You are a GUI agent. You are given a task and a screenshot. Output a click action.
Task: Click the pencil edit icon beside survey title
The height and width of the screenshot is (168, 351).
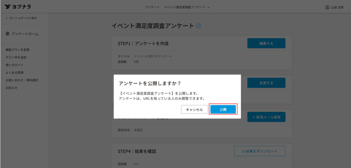pyautogui.click(x=198, y=26)
